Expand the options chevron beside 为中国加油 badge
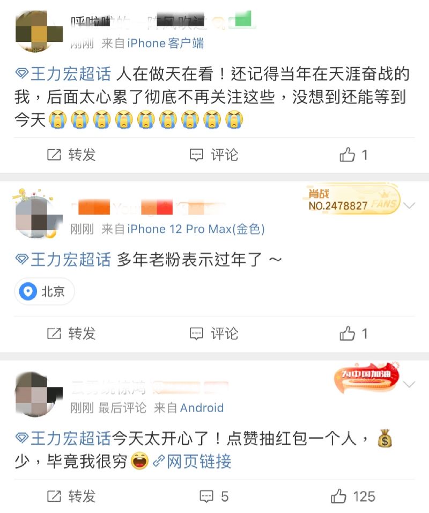 point(409,384)
